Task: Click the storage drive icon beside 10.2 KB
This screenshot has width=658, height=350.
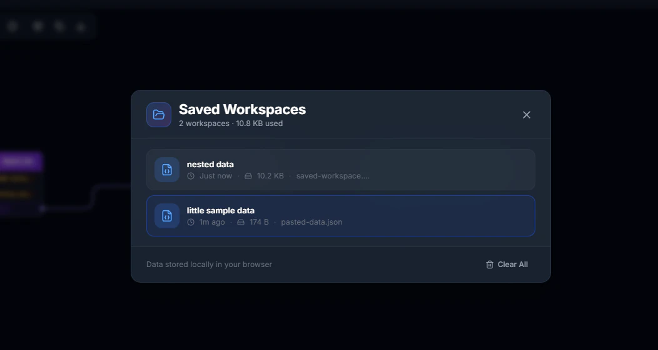Action: point(248,176)
